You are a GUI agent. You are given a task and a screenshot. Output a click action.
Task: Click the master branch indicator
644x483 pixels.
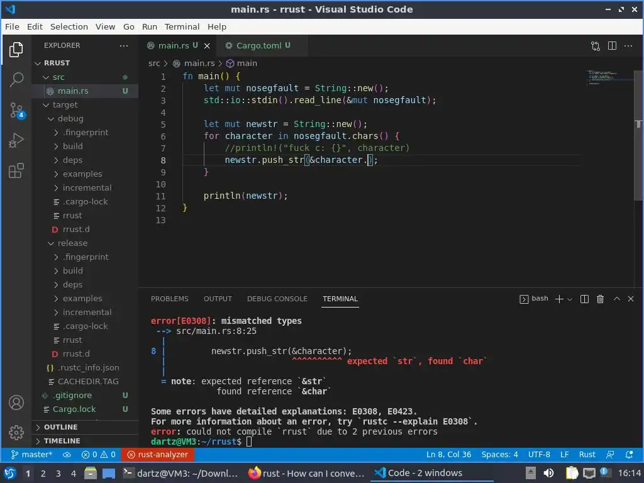pyautogui.click(x=31, y=454)
